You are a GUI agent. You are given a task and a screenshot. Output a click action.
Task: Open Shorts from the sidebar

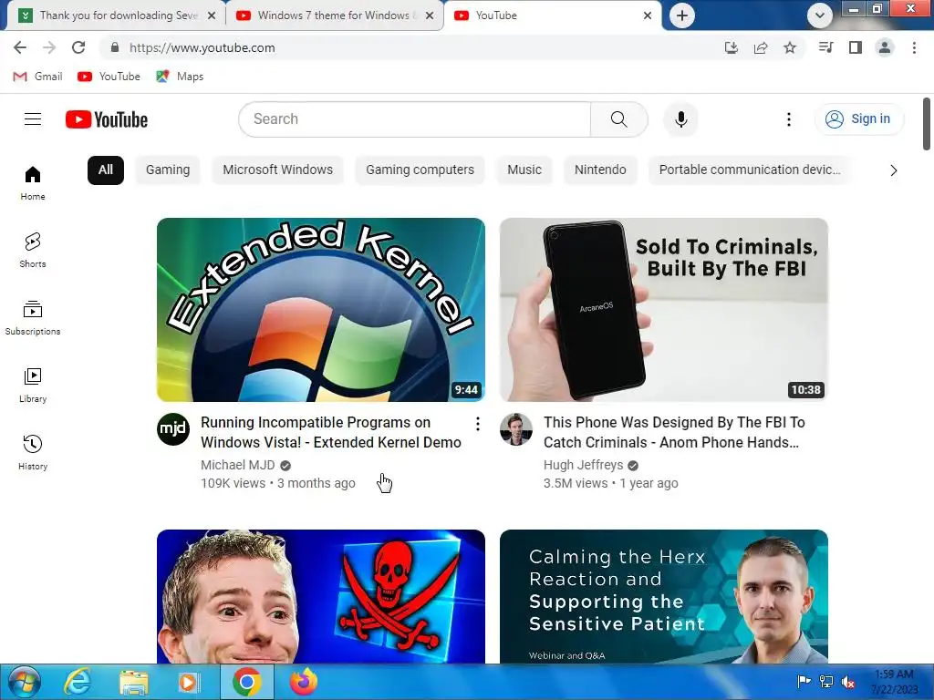pos(33,250)
